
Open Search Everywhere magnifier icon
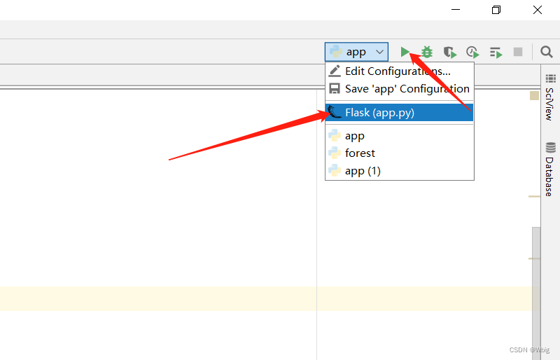(x=547, y=52)
